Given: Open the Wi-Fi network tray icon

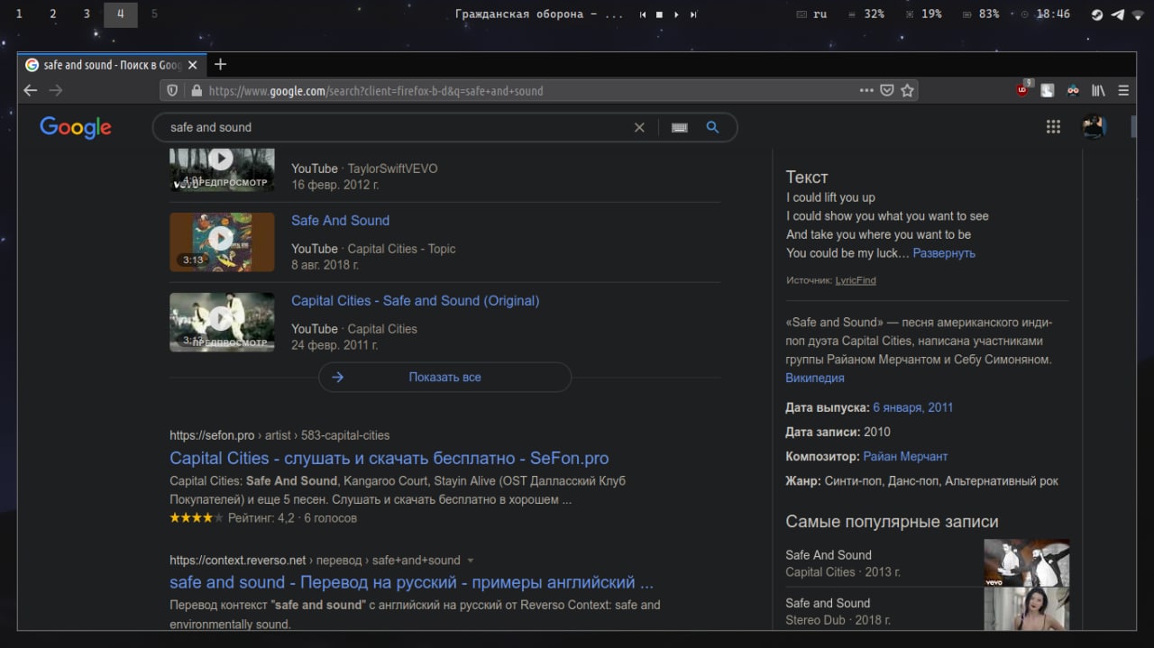Looking at the screenshot, I should pyautogui.click(x=1139, y=14).
